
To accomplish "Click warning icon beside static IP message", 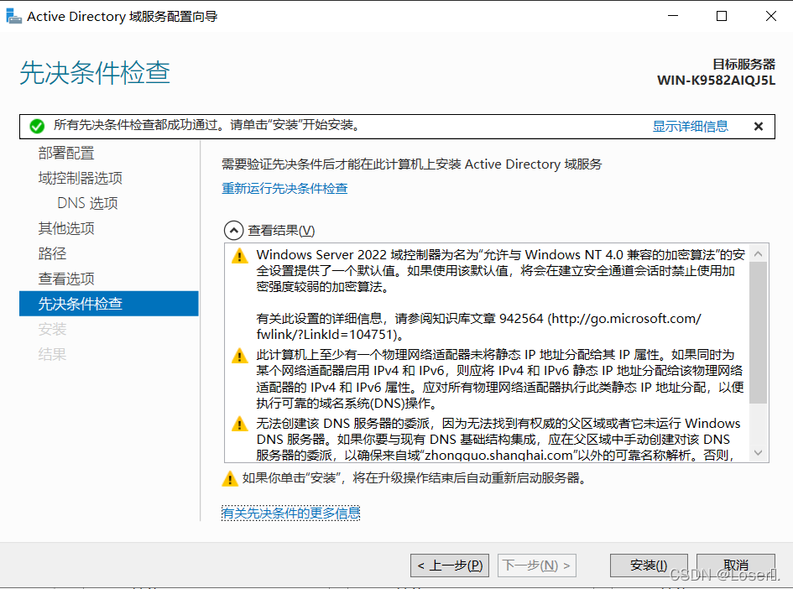I will tap(240, 356).
